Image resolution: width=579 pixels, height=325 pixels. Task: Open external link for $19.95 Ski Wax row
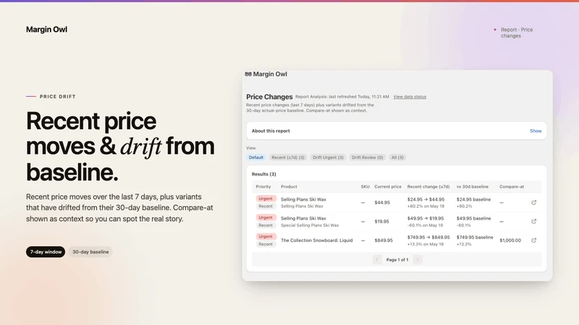533,222
